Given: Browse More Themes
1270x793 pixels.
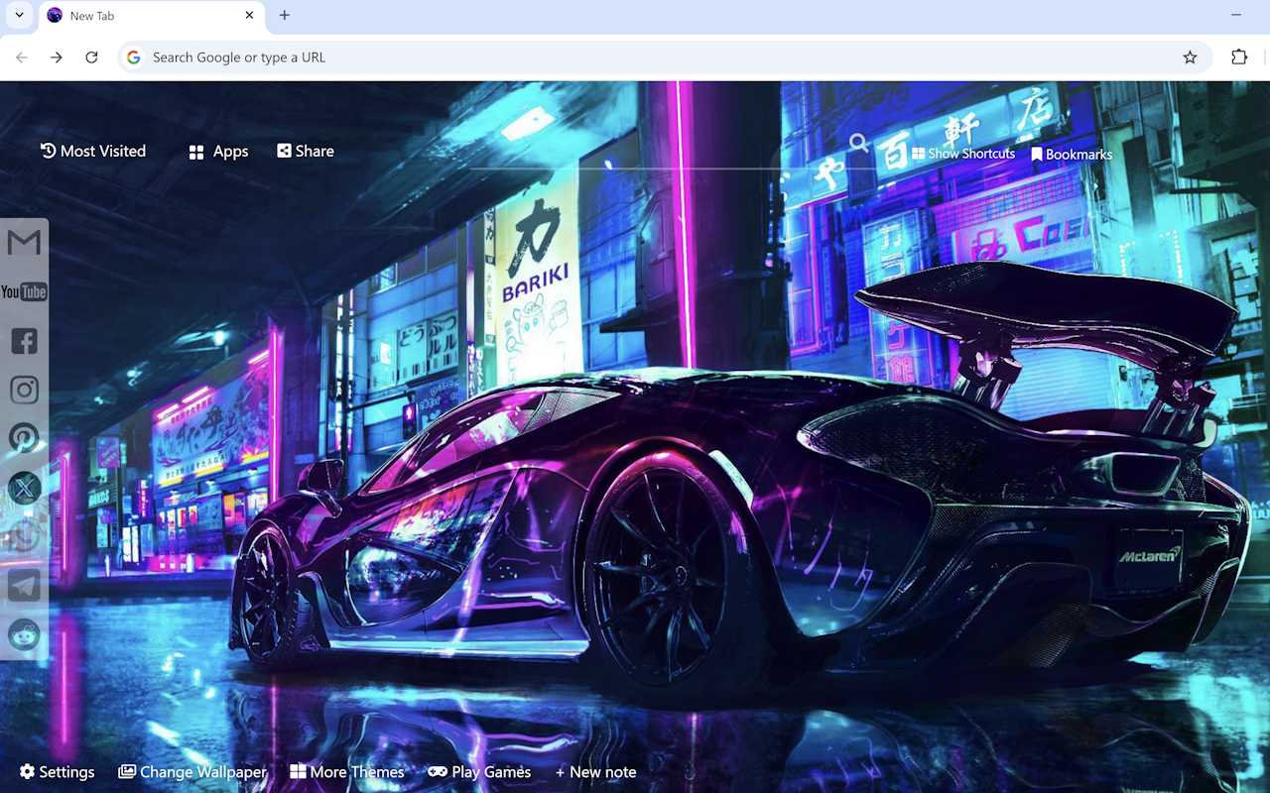Looking at the screenshot, I should click(x=347, y=772).
